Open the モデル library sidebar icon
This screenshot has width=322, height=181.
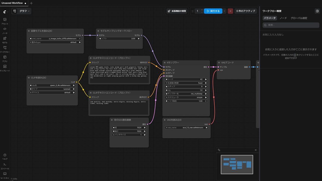click(x=5, y=40)
